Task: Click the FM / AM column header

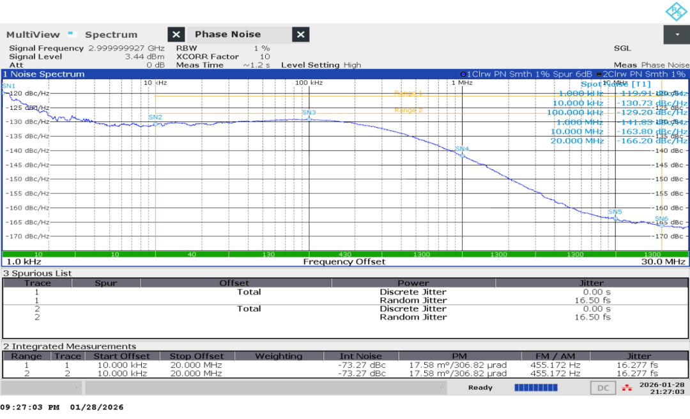Action: click(x=555, y=356)
